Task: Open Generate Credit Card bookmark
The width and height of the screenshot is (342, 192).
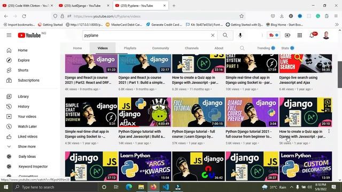Action: (164, 25)
